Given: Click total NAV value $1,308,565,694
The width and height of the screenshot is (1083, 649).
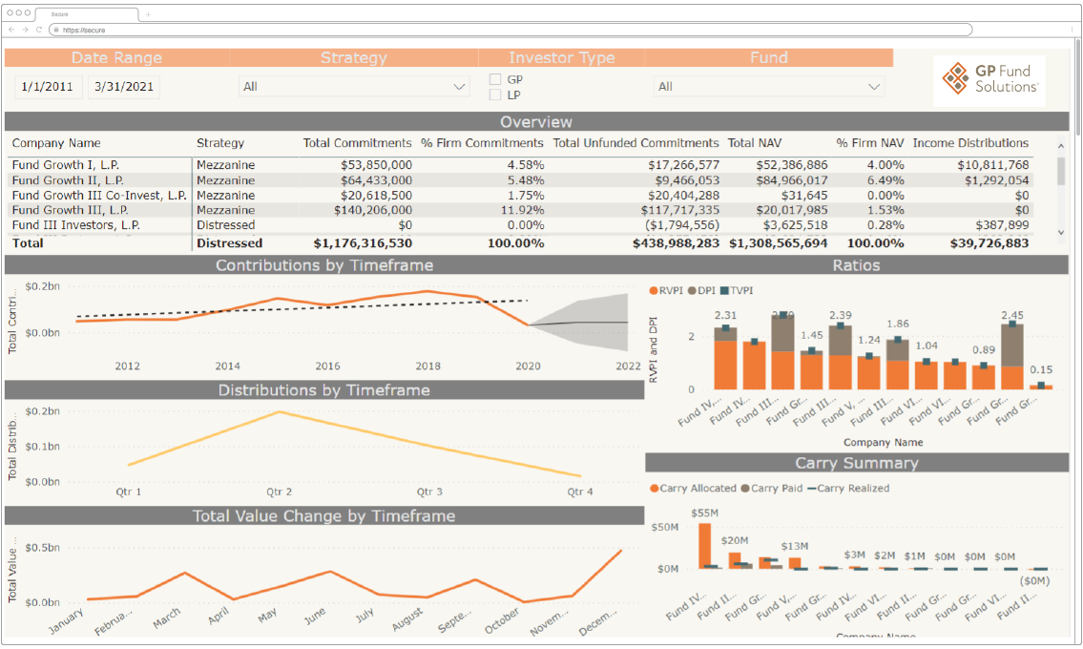Looking at the screenshot, I should tap(778, 243).
